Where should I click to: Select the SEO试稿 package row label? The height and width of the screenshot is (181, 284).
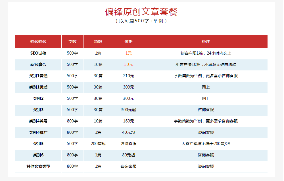38,53
